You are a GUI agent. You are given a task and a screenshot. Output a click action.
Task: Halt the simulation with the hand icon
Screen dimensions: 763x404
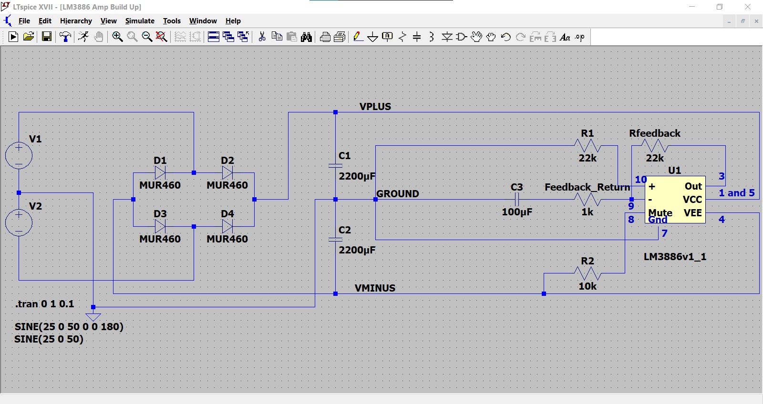coord(99,37)
